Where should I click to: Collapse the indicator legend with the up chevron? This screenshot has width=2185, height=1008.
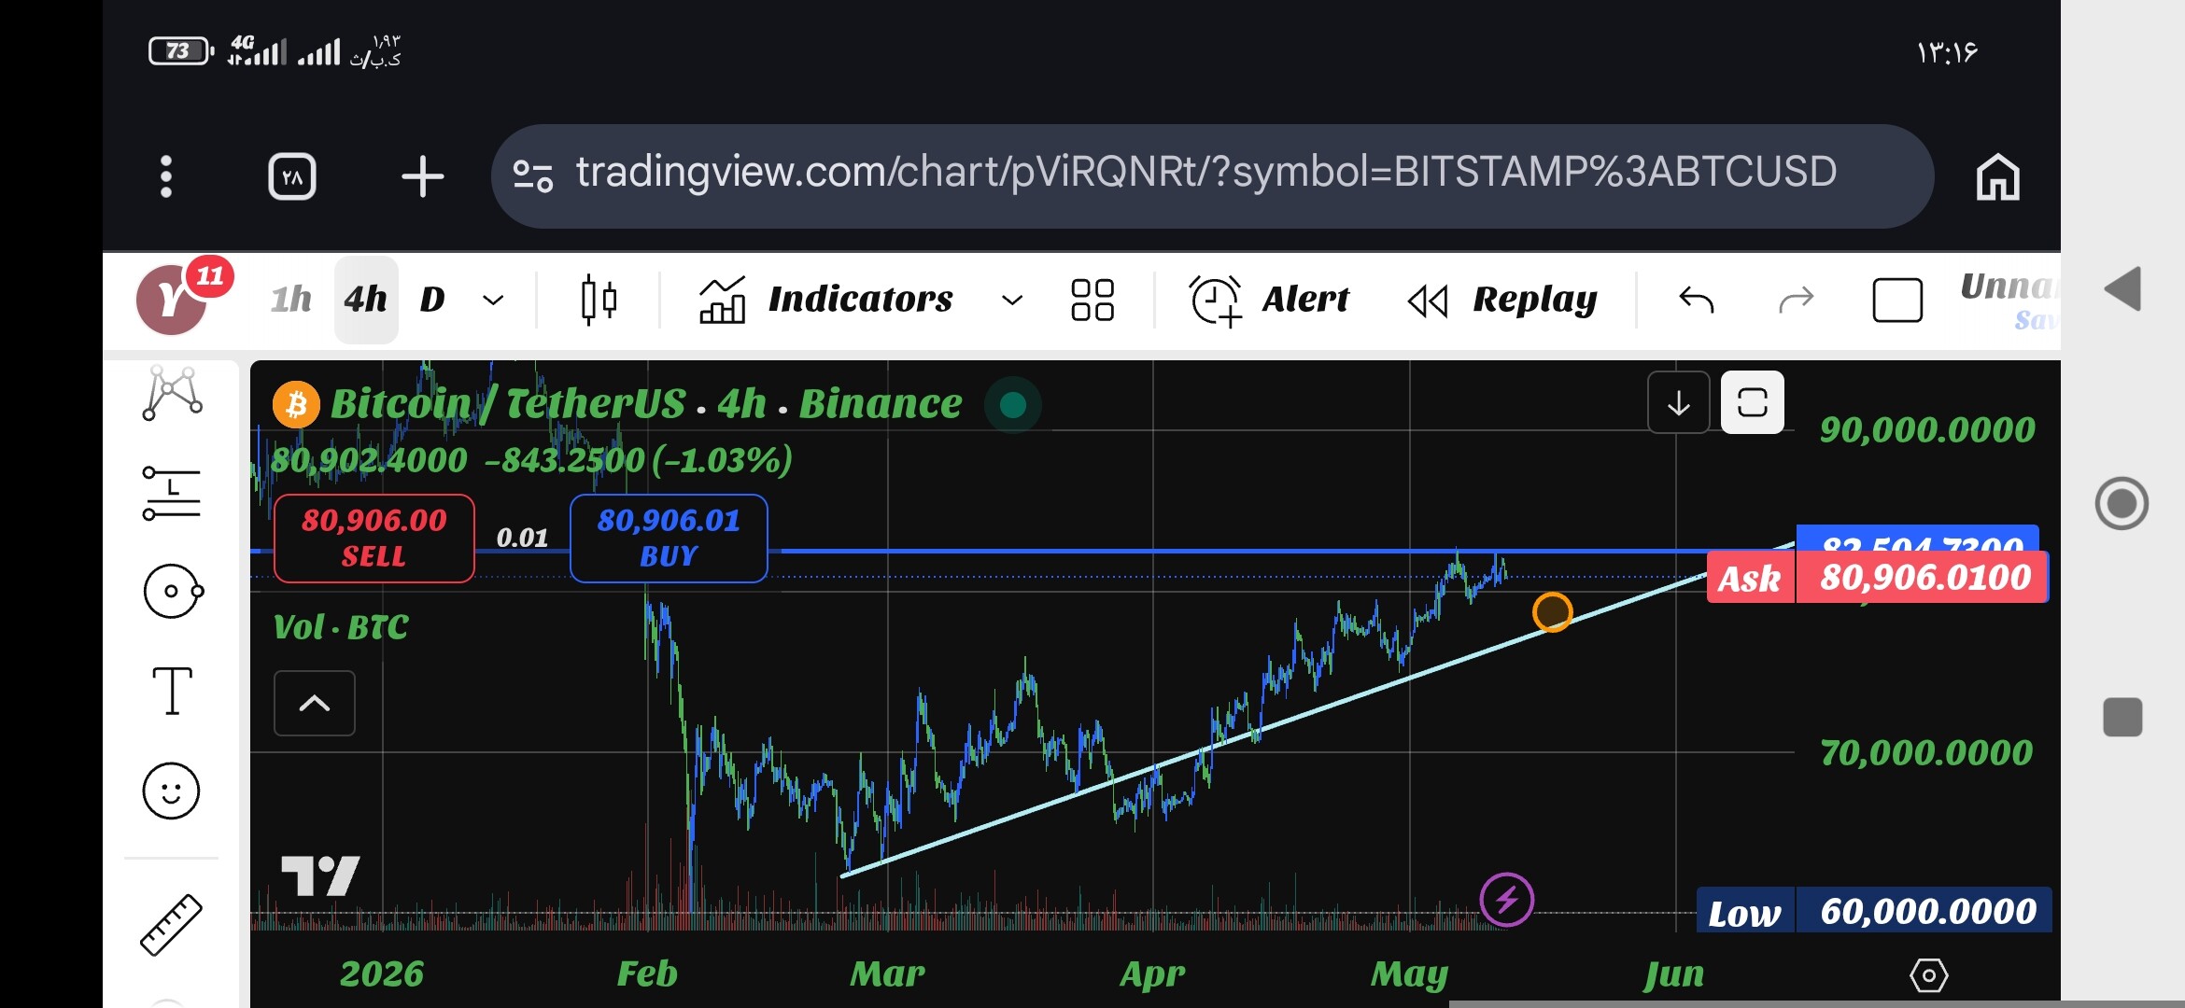click(315, 703)
